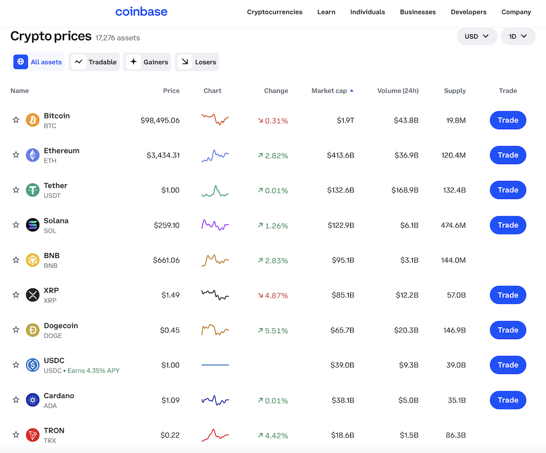This screenshot has width=546, height=453.
Task: Switch to the Tradable filter
Action: (x=94, y=62)
